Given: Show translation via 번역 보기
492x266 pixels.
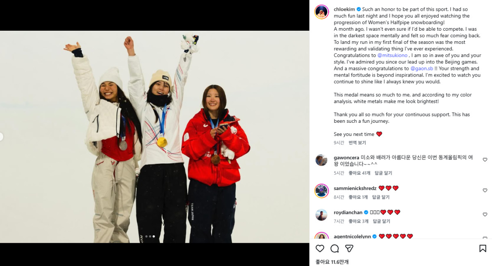Looking at the screenshot, I should tap(357, 143).
